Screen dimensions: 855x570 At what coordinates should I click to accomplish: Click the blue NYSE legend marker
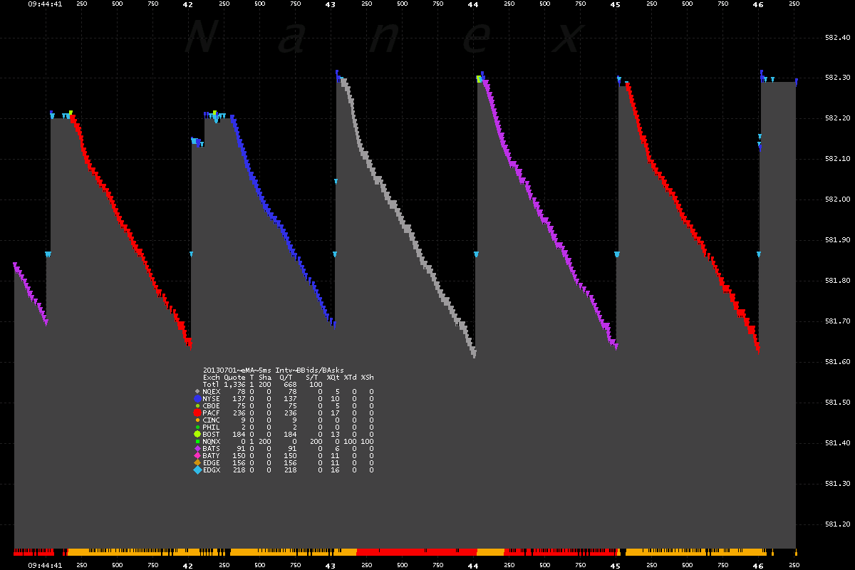coord(197,398)
